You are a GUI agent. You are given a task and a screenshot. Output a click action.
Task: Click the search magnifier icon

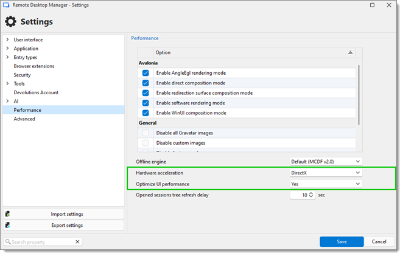pyautogui.click(x=8, y=242)
